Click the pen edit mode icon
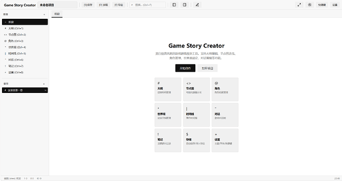This screenshot has width=342, height=181. tap(197, 5)
